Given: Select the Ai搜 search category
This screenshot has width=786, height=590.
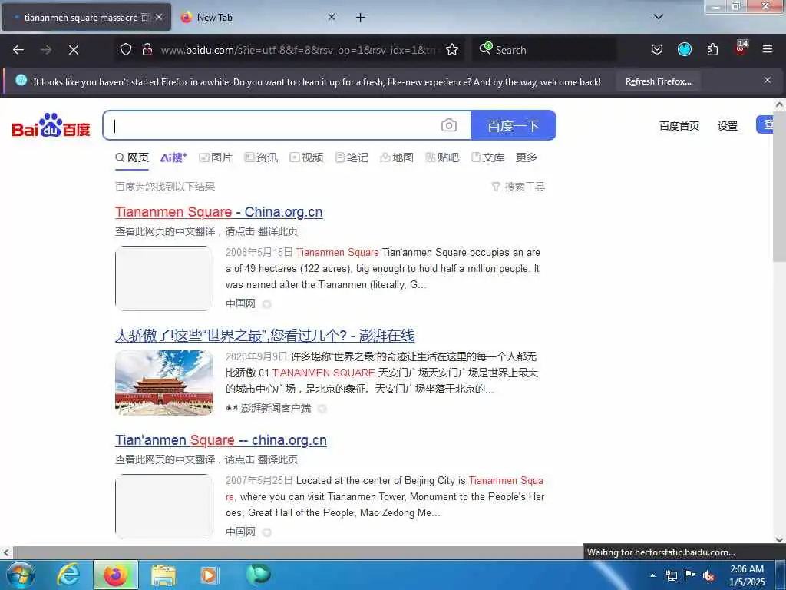Looking at the screenshot, I should [173, 157].
